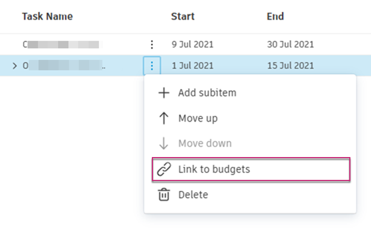Expand the highlighted task row chevron
The image size is (371, 235).
point(14,66)
